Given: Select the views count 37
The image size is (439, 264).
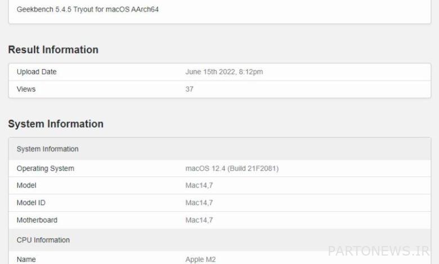Looking at the screenshot, I should (x=189, y=89).
